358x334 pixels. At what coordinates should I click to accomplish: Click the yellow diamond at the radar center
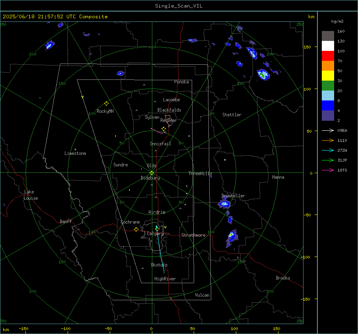pos(152,173)
